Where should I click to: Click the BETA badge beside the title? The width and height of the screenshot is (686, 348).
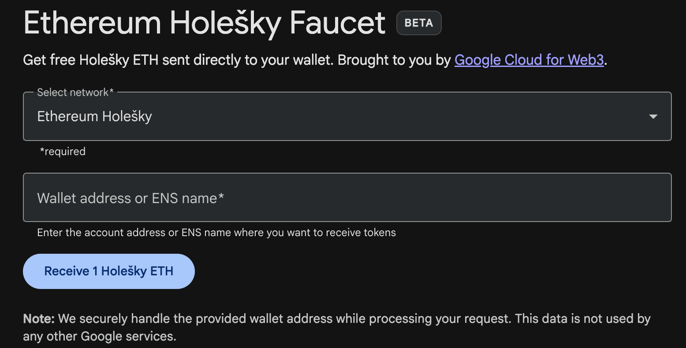click(418, 23)
